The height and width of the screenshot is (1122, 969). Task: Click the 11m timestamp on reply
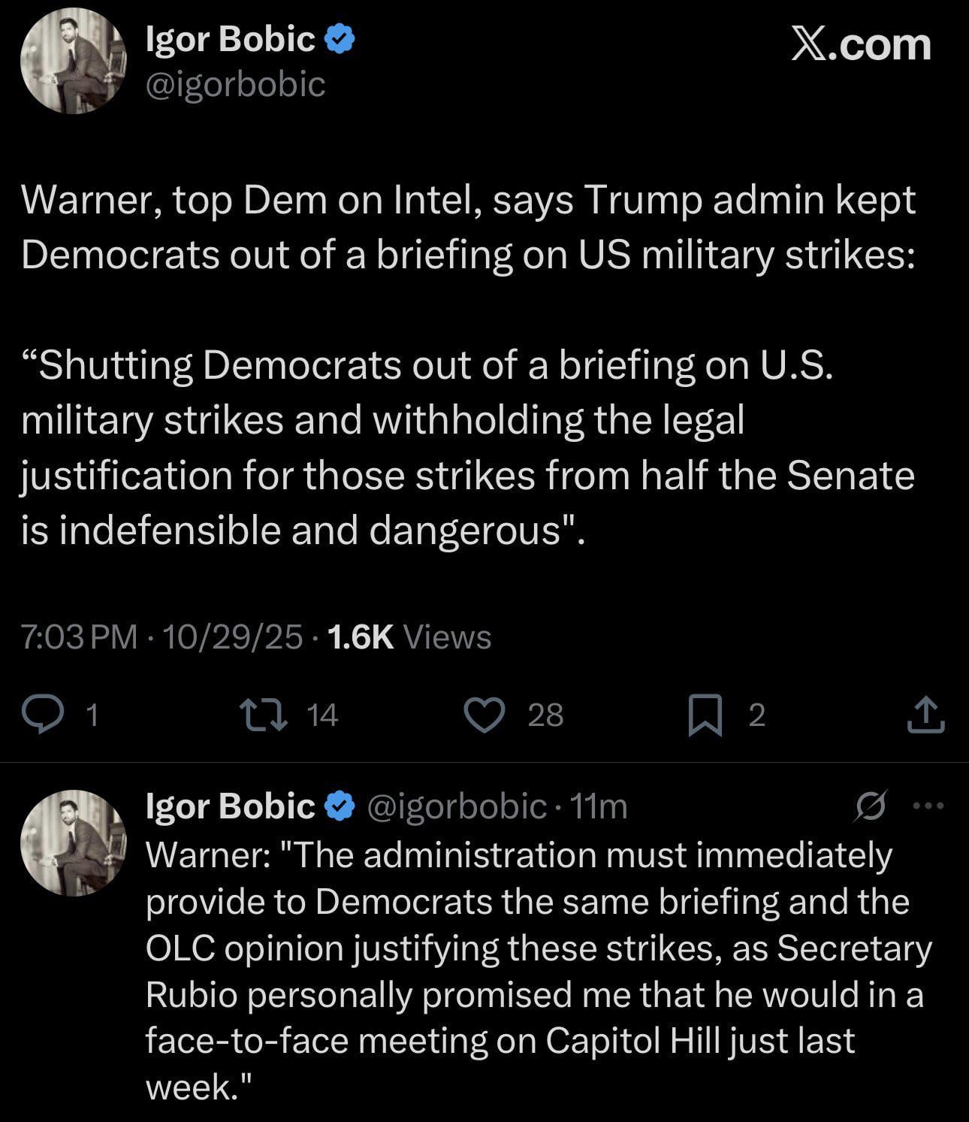(599, 806)
